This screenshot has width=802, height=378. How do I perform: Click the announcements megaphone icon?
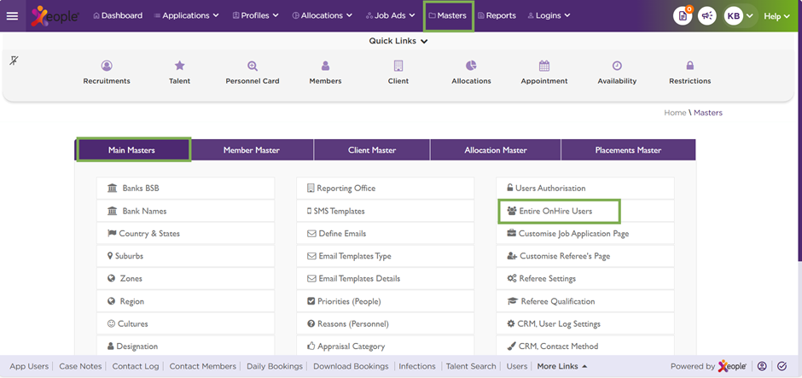(706, 16)
